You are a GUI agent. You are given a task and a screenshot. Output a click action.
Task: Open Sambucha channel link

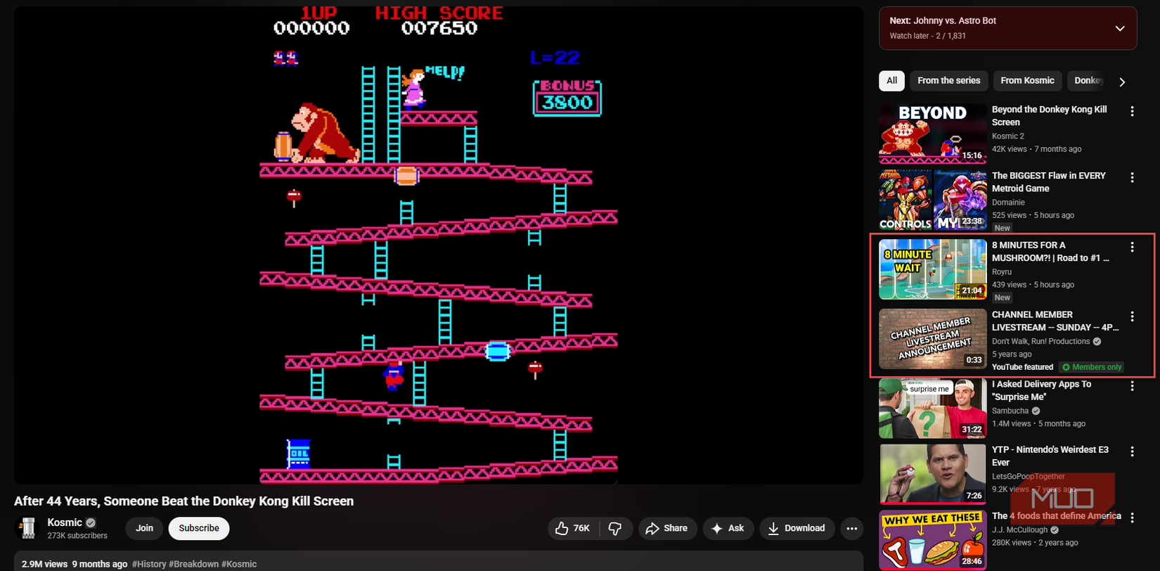click(1010, 411)
